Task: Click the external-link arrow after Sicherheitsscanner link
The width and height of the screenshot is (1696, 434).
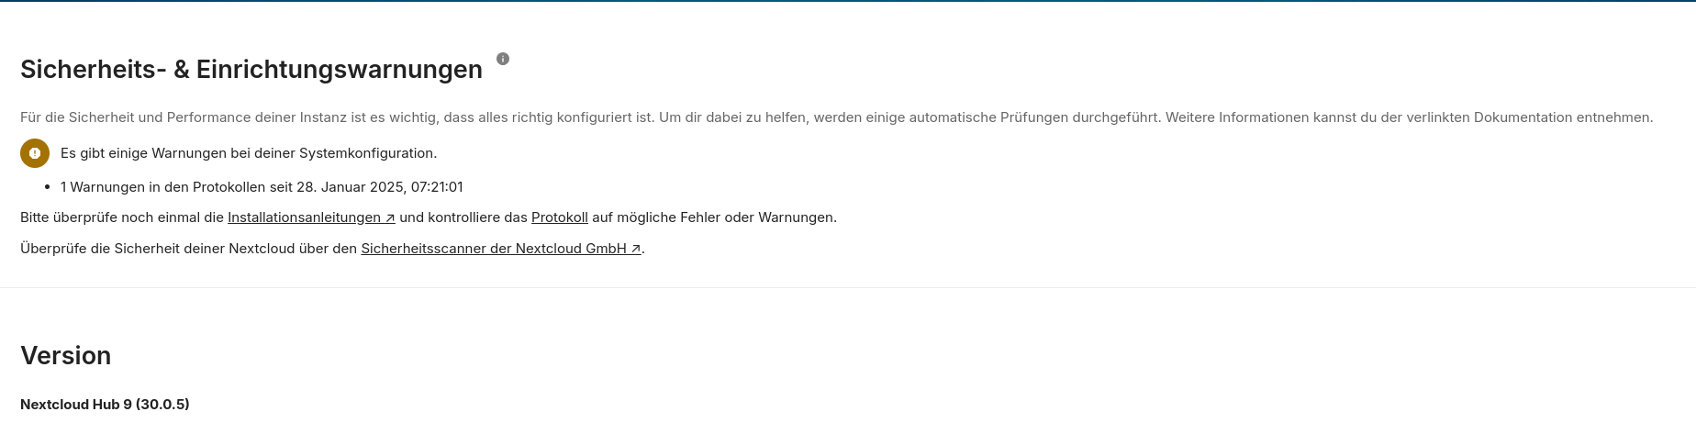Action: pyautogui.click(x=636, y=249)
